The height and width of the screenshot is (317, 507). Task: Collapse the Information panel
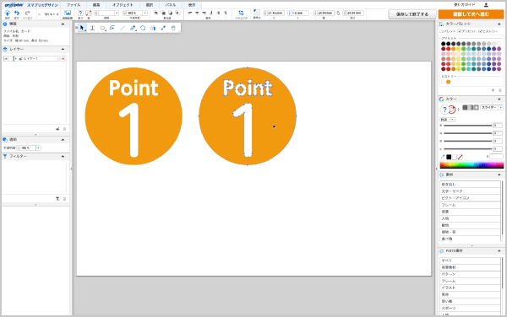click(x=63, y=24)
